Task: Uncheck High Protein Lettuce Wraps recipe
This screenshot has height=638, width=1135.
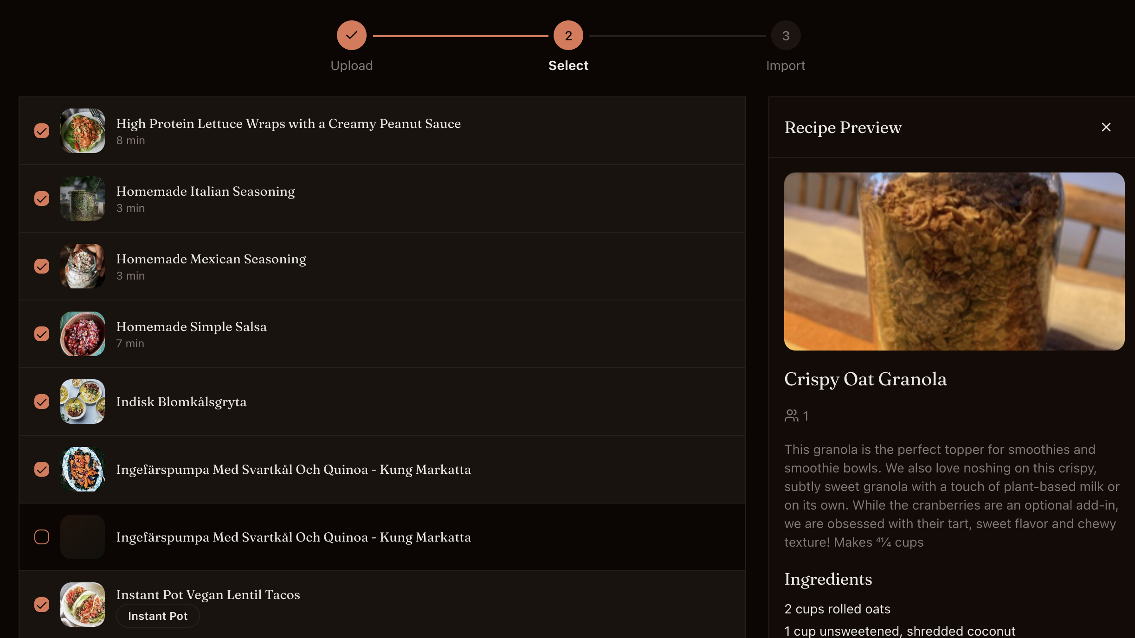Action: 42,131
